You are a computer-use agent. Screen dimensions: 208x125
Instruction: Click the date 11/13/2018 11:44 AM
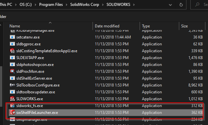point(113,37)
